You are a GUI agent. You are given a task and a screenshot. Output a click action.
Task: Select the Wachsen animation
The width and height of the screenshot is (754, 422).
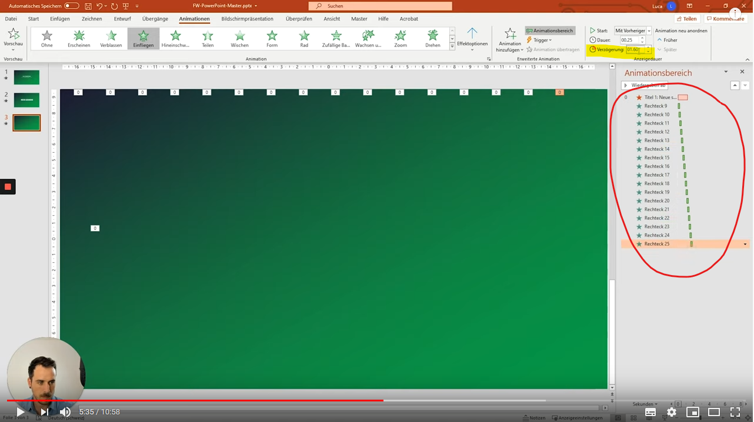(x=368, y=39)
